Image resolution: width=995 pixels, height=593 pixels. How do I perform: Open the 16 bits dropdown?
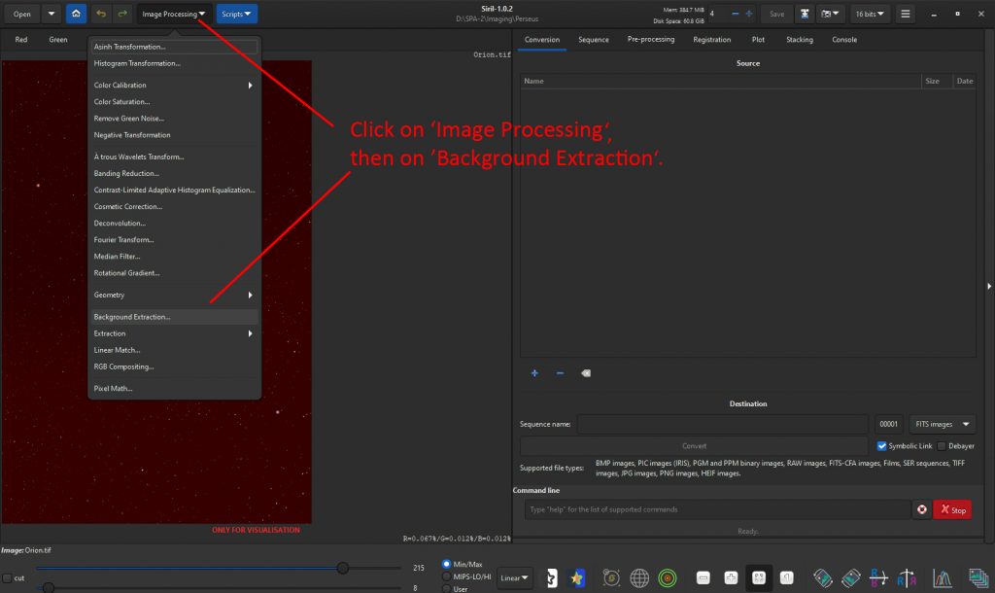[x=870, y=14]
